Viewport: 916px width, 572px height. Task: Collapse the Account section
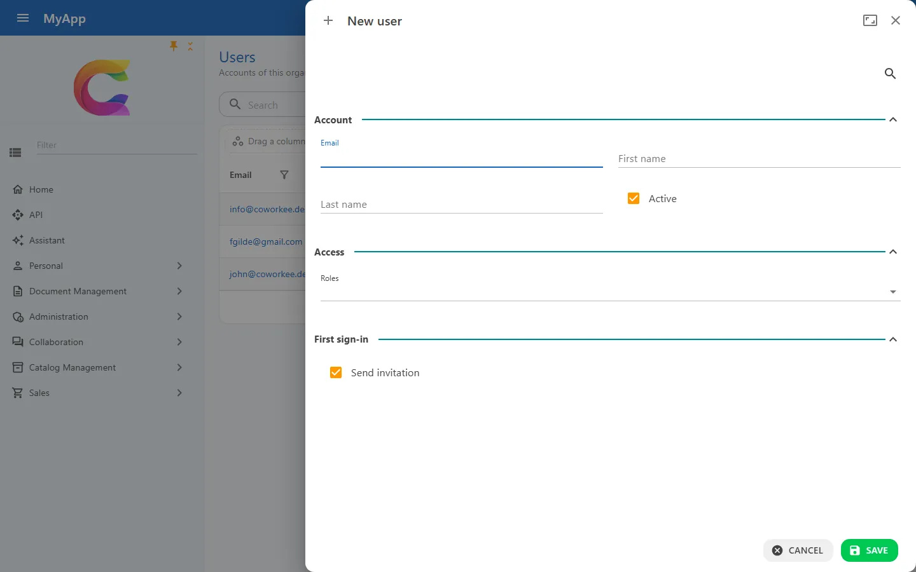coord(893,119)
